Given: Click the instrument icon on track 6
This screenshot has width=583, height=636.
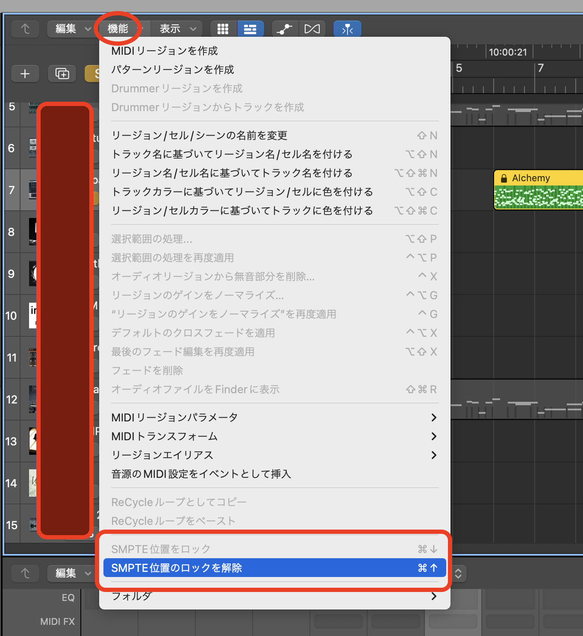Looking at the screenshot, I should coord(33,148).
